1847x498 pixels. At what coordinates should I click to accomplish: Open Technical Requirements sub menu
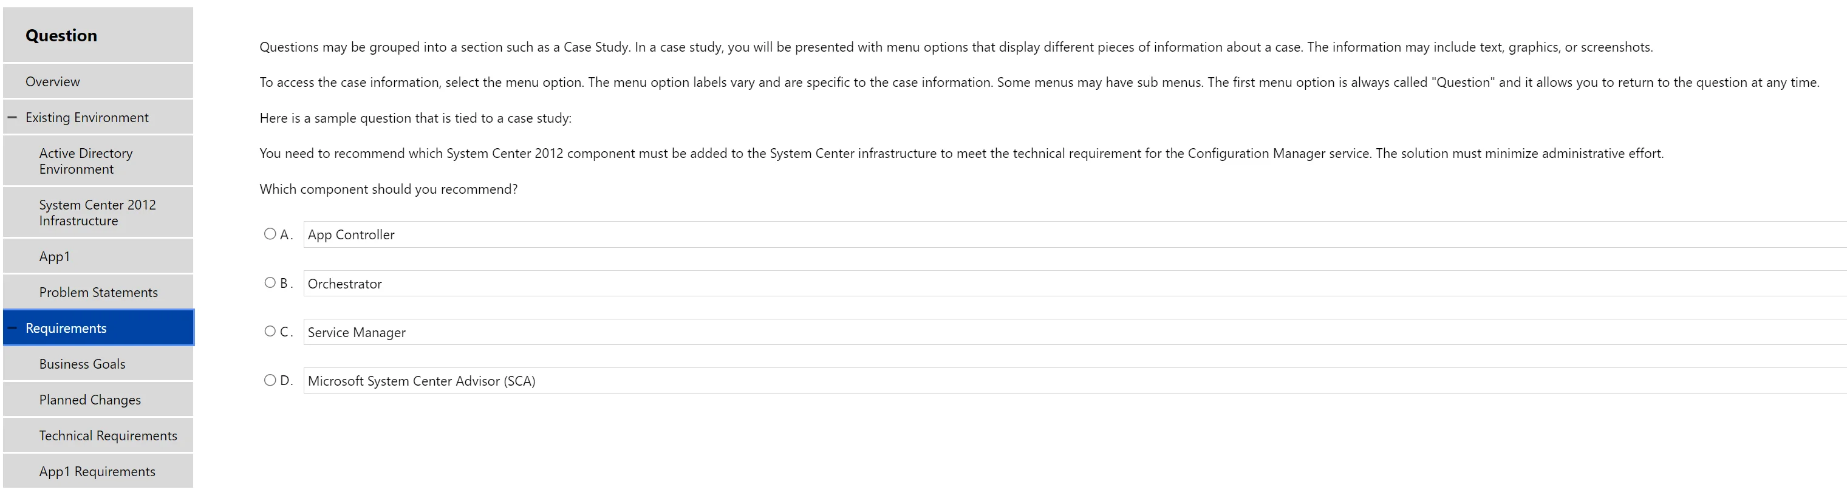pos(108,435)
